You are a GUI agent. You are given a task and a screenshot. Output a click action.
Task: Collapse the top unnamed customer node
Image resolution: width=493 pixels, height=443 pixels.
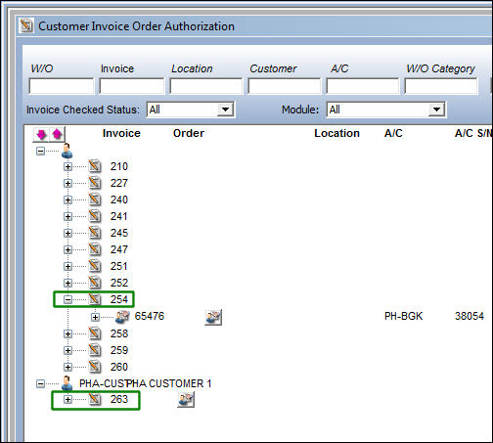[x=40, y=151]
